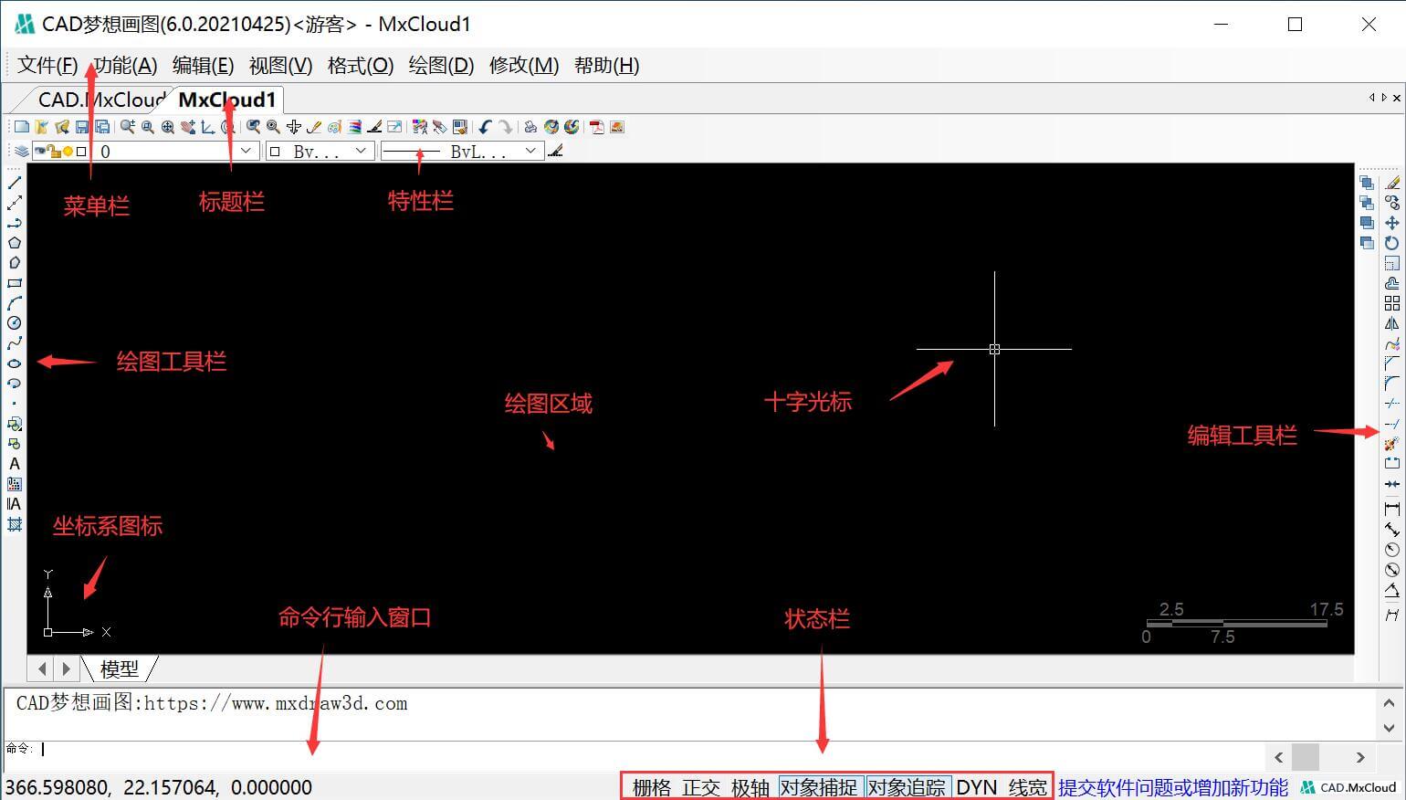Viewport: 1406px width, 800px height.
Task: Select the Circle drawing tool
Action: 15,323
